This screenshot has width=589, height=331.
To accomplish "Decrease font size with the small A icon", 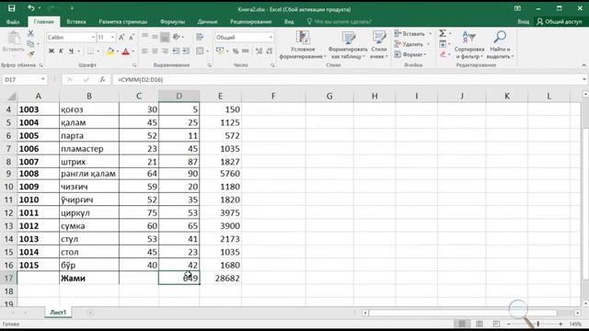I will point(131,37).
